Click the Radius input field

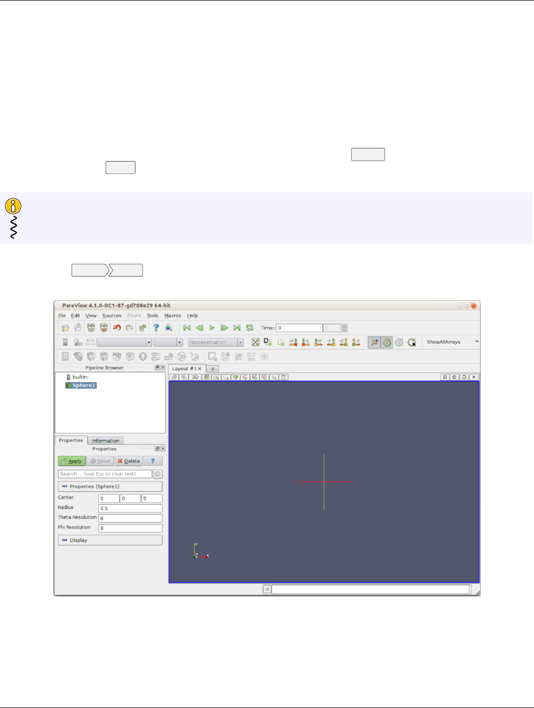pyautogui.click(x=130, y=508)
